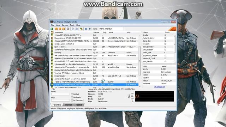Select the Avengers RP server row
Viewport: 226px width, 127px height.
point(94,64)
